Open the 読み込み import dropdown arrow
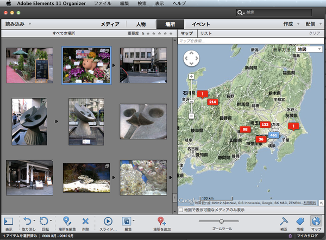Viewport: 326px width, 240px height. coord(30,24)
